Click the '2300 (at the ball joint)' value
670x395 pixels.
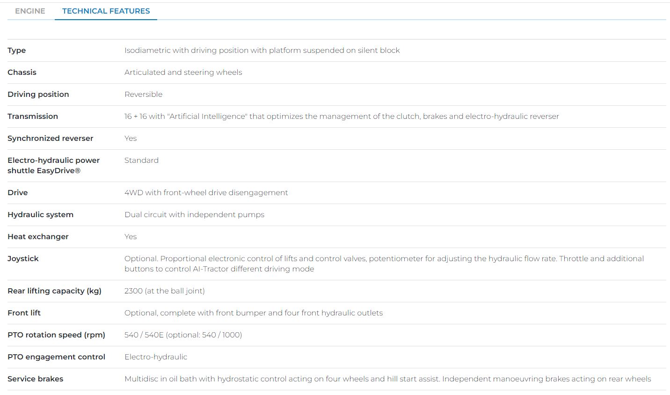tap(165, 291)
